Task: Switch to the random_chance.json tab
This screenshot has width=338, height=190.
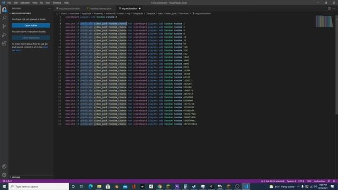Action: click(101, 8)
